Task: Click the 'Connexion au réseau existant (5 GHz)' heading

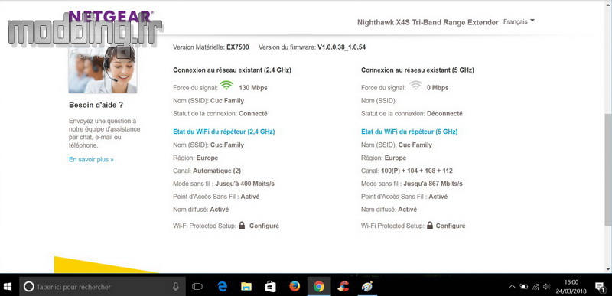Action: (x=418, y=70)
